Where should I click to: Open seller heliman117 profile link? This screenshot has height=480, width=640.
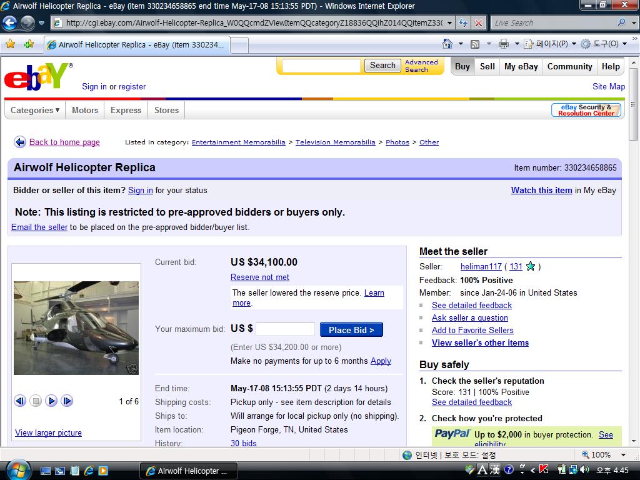[481, 266]
